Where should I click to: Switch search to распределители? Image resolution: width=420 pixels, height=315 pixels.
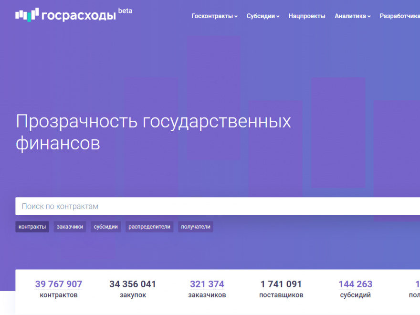pos(149,227)
